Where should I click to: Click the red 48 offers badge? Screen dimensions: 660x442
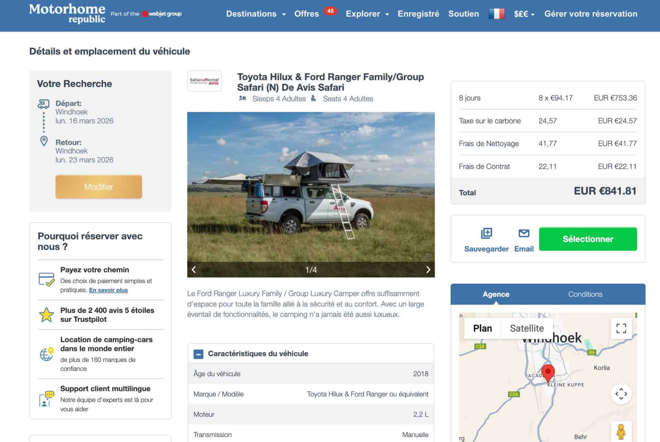point(330,11)
